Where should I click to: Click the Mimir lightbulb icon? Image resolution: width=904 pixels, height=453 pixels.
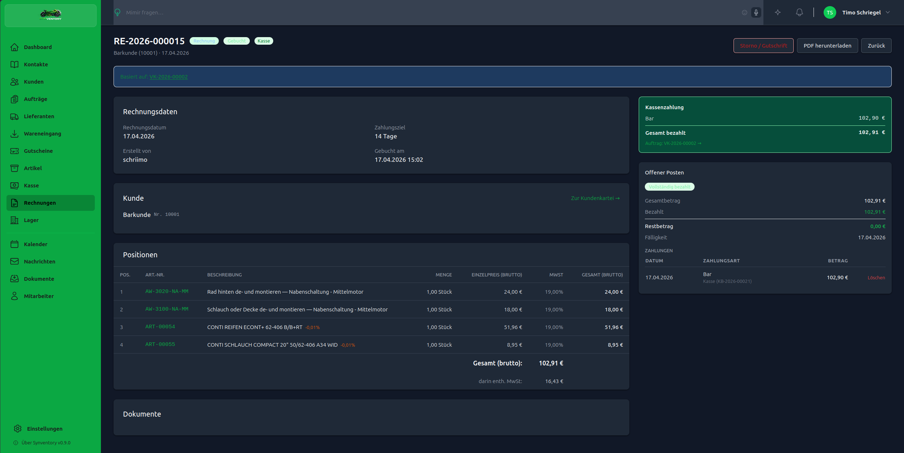coord(118,13)
